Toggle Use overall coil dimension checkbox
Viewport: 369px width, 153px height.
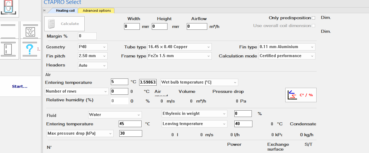pyautogui.click(x=314, y=26)
